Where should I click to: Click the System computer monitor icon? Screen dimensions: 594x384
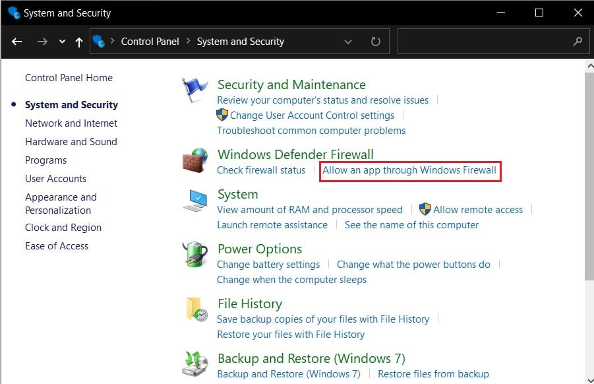[193, 199]
